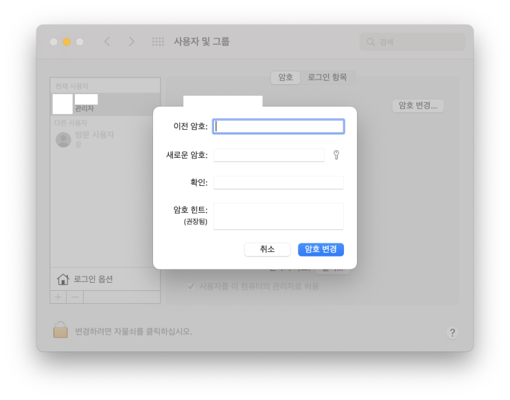
Task: Click the house icon for login options
Action: click(63, 279)
